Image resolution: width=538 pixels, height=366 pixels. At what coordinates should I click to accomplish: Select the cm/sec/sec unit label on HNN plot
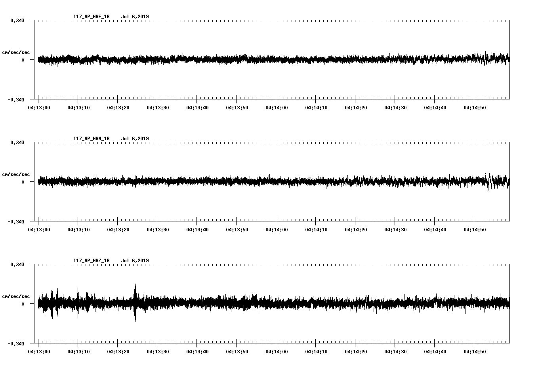[x=16, y=174]
